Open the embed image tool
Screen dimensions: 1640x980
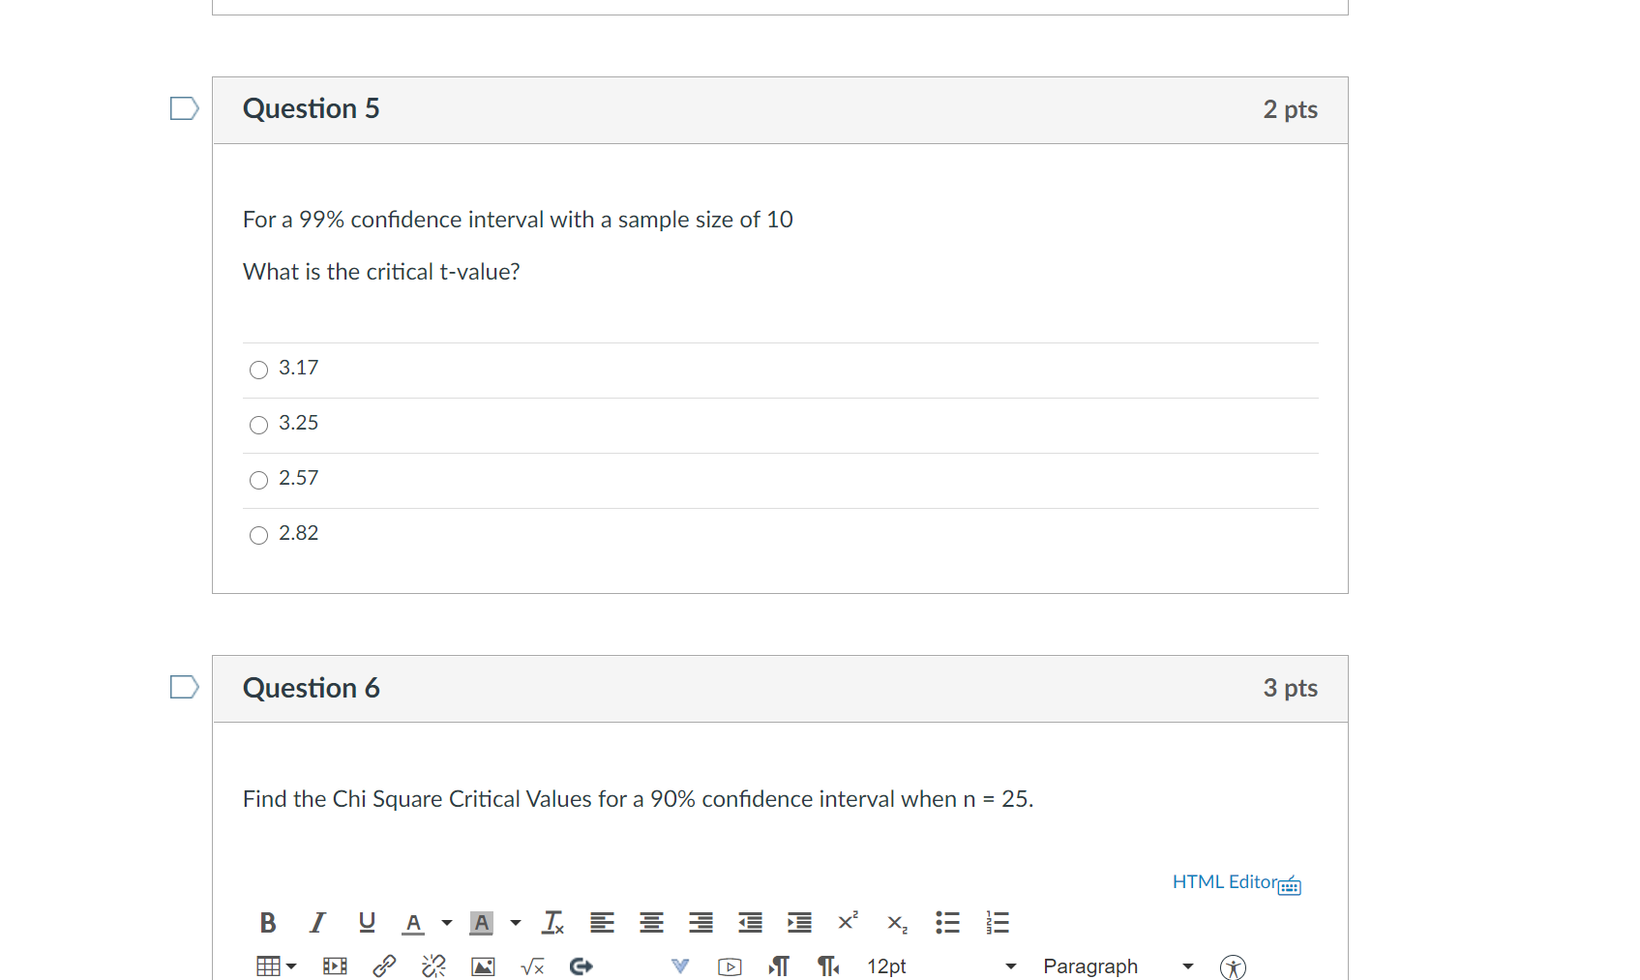[483, 966]
